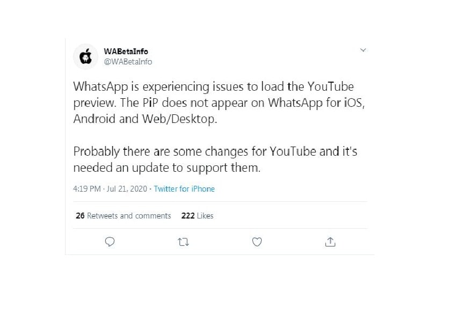This screenshot has width=470, height=313.
Task: Select the 4:19 PM timestamp
Action: click(87, 189)
